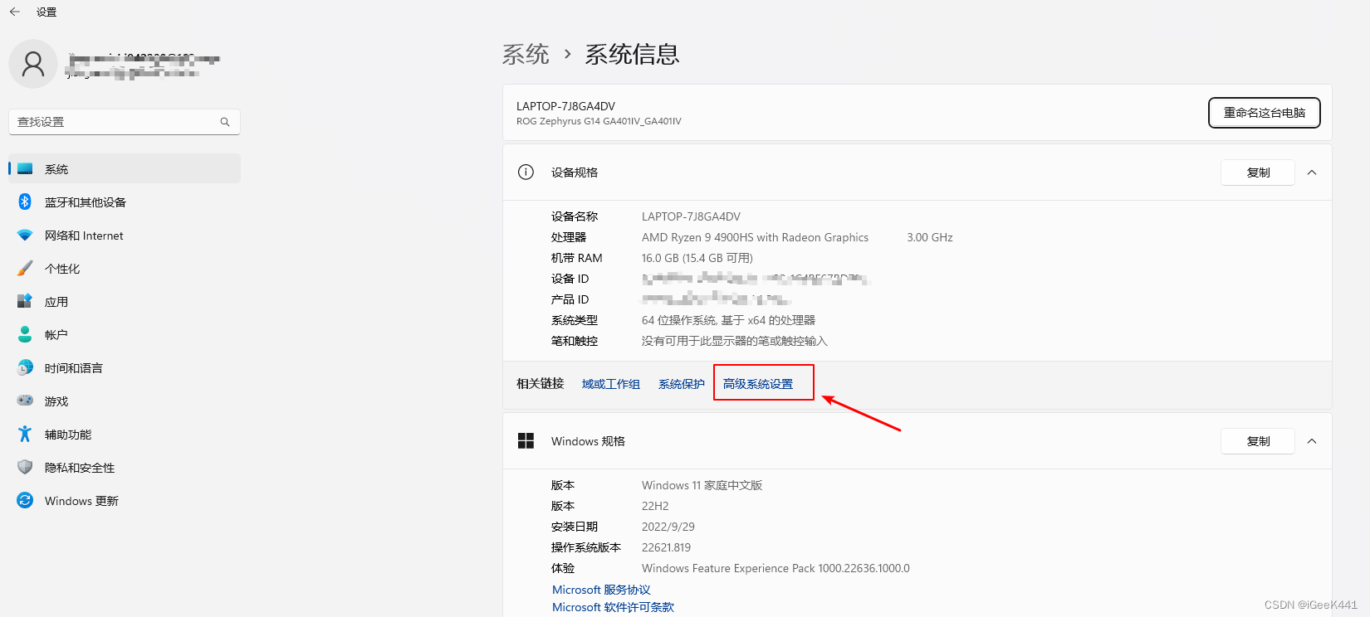Collapse the Windows 规格 section chevron
Viewport: 1370px width, 617px height.
[1312, 441]
